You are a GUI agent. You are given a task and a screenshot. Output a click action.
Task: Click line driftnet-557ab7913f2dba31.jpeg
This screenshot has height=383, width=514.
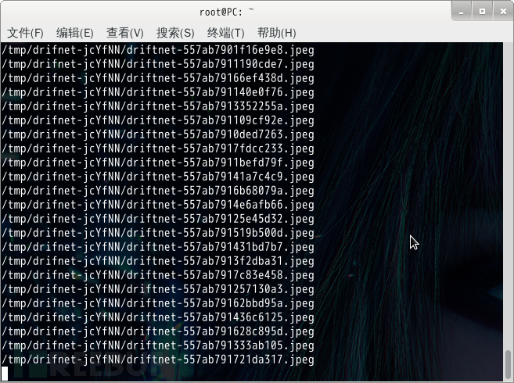(x=158, y=261)
